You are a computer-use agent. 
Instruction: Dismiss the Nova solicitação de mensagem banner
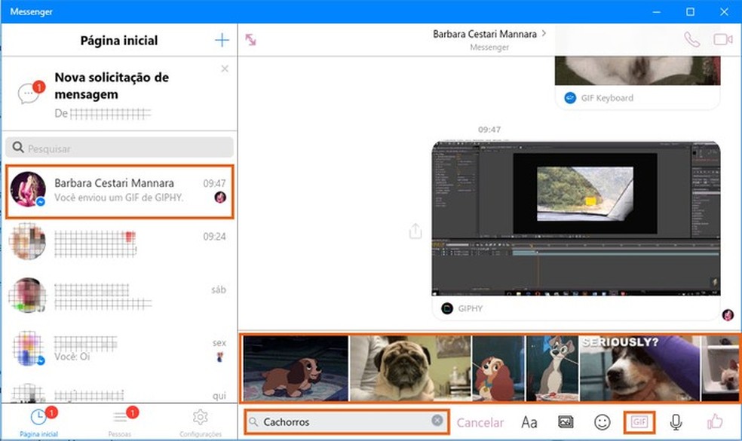224,69
